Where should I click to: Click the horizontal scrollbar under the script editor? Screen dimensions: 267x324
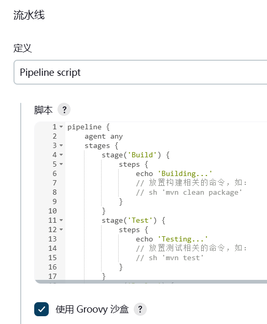click(x=151, y=282)
